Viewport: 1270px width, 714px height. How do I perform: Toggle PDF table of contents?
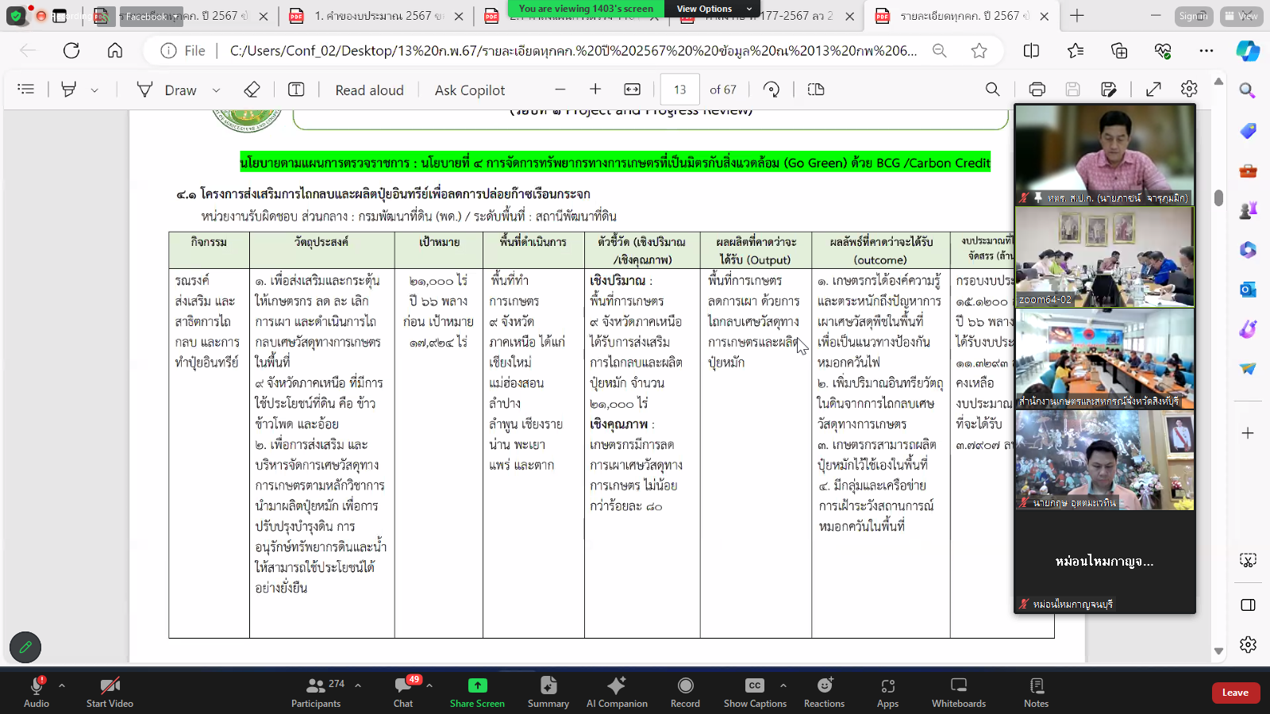click(26, 90)
